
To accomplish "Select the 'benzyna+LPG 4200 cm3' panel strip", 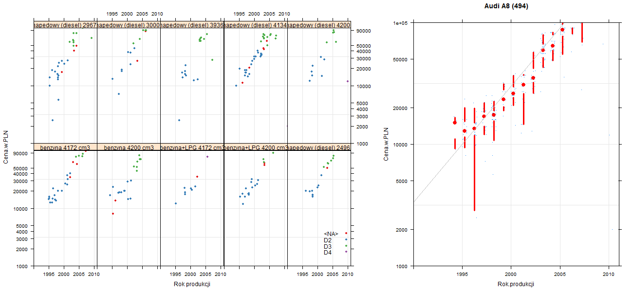I will click(x=256, y=147).
